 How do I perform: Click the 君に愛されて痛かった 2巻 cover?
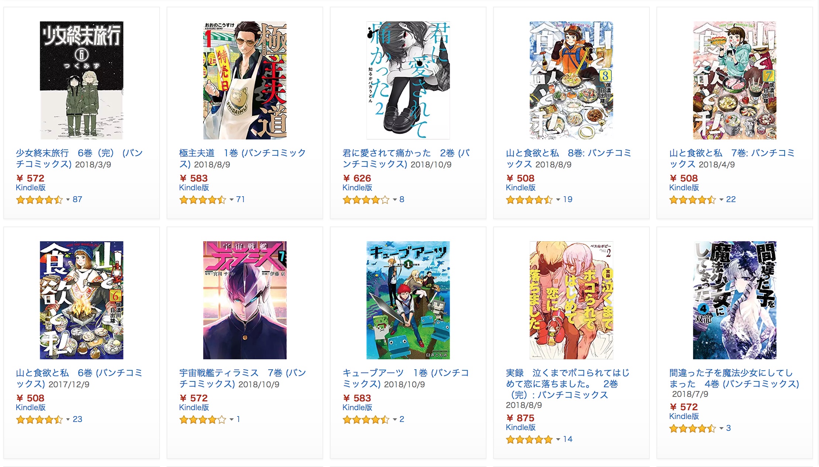[x=408, y=80]
